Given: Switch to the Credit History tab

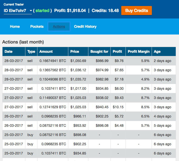Looking at the screenshot, I should pos(85,26).
